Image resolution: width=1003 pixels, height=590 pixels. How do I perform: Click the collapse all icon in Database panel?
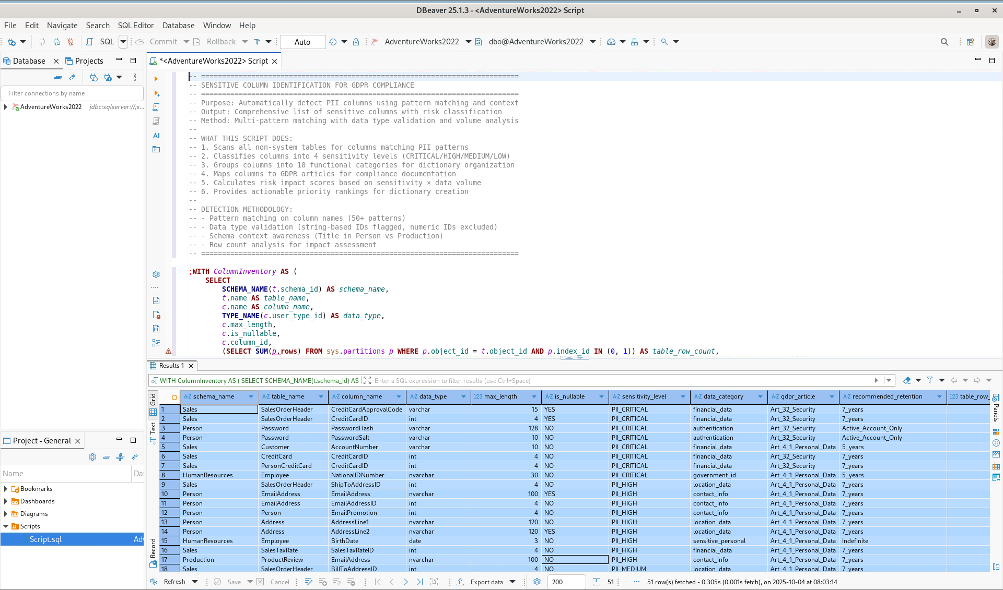tap(58, 77)
